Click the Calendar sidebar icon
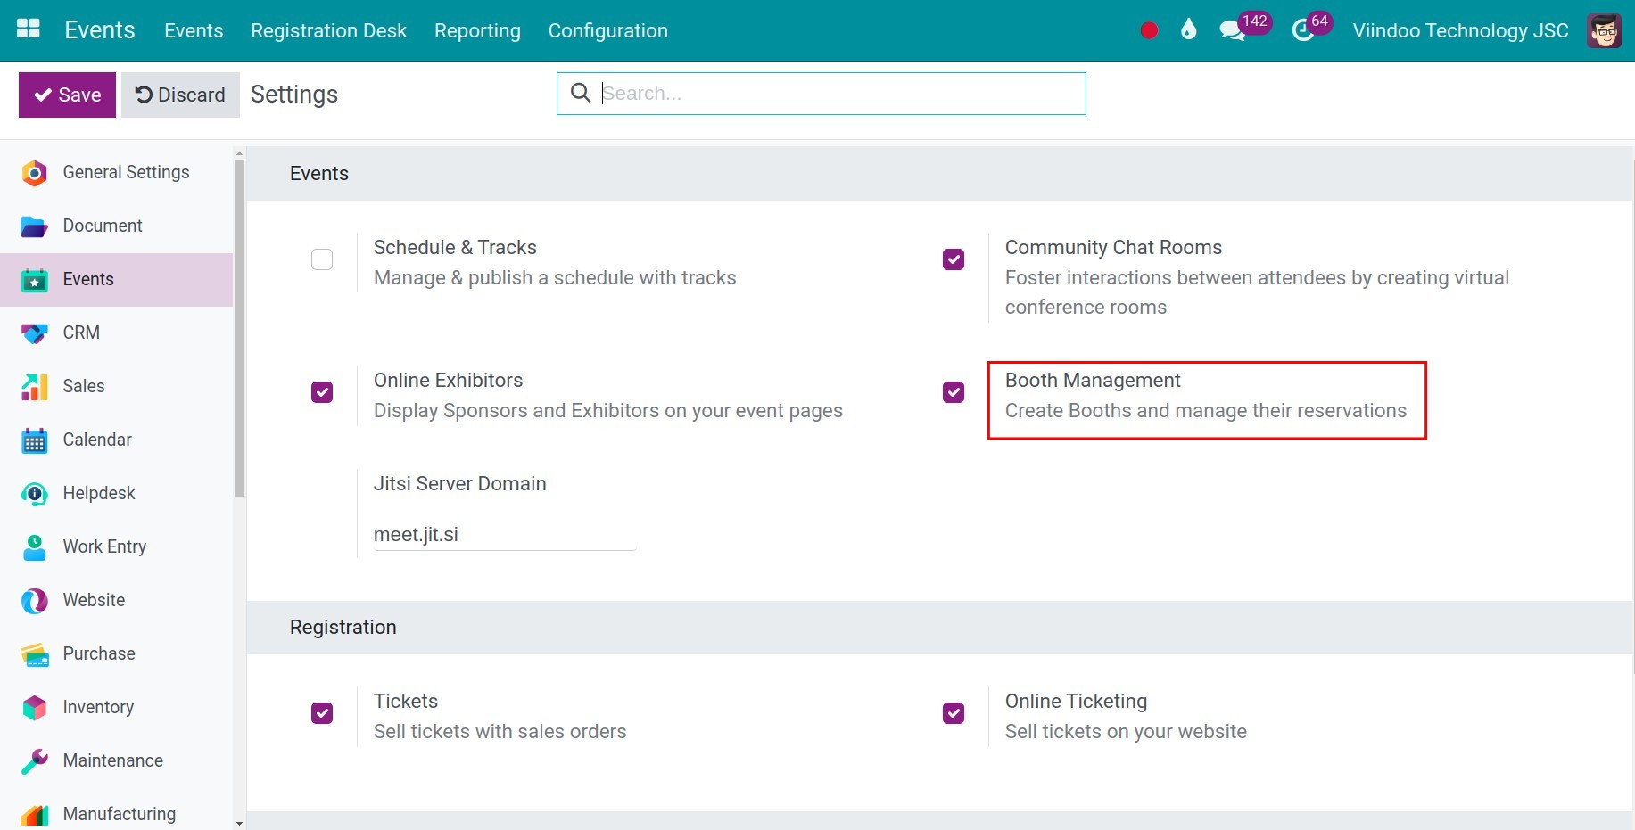The height and width of the screenshot is (830, 1635). 34,440
